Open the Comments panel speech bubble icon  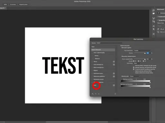pyautogui.click(x=153, y=13)
